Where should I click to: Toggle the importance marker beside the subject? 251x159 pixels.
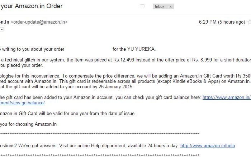click(x=142, y=6)
